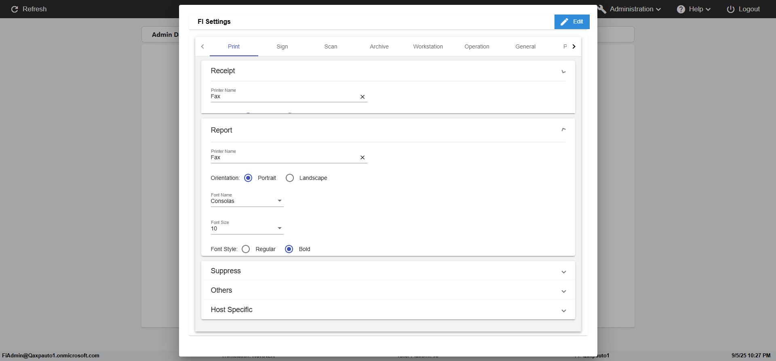Choose Regular font style radio button
776x361 pixels.
(246, 249)
